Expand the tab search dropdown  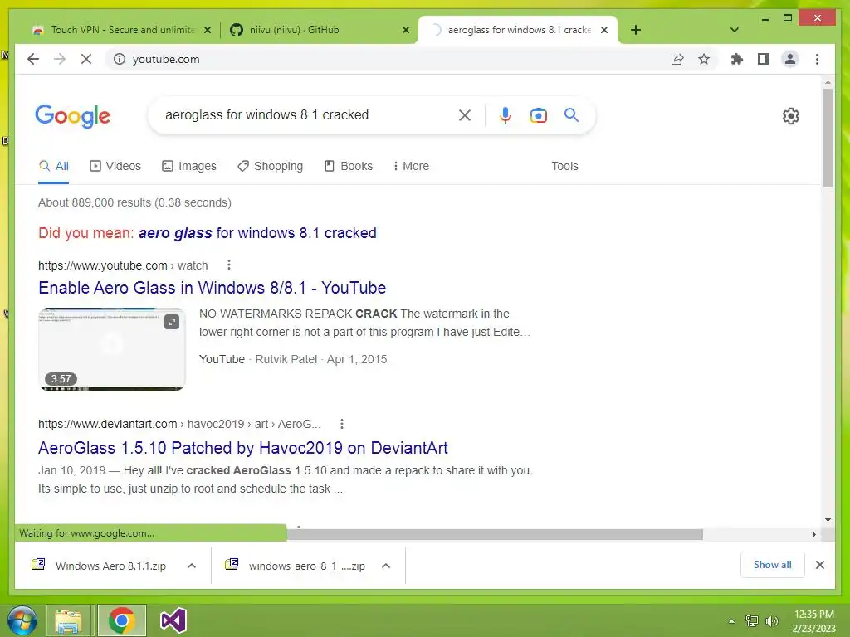pos(735,30)
